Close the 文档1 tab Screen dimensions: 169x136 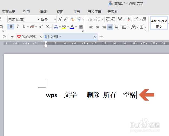[x=95, y=37]
